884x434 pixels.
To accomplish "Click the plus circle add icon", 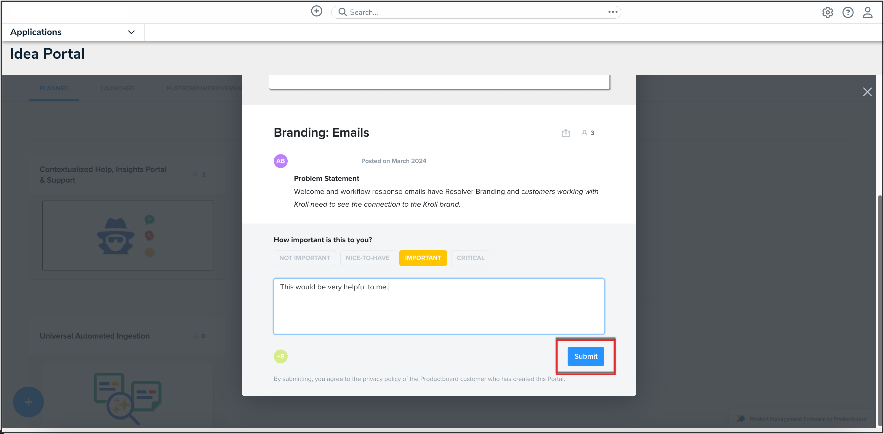I will click(x=316, y=11).
